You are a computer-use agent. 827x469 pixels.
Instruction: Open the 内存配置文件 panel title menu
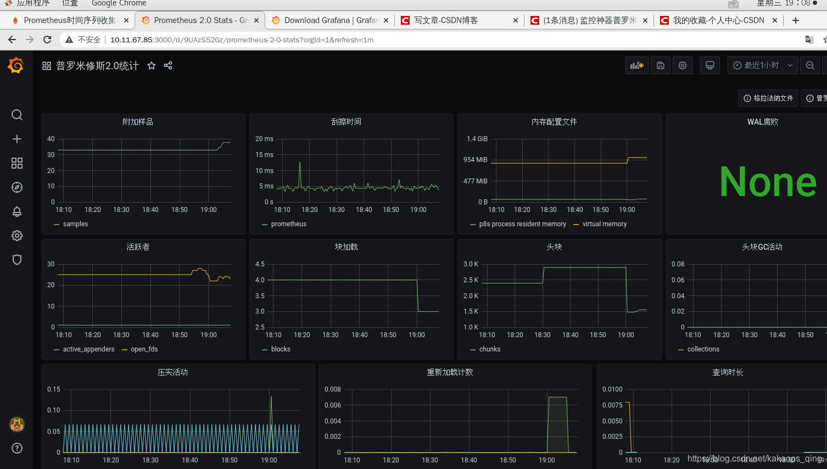pyautogui.click(x=554, y=122)
